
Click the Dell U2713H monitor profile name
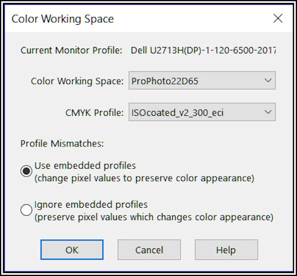click(203, 50)
